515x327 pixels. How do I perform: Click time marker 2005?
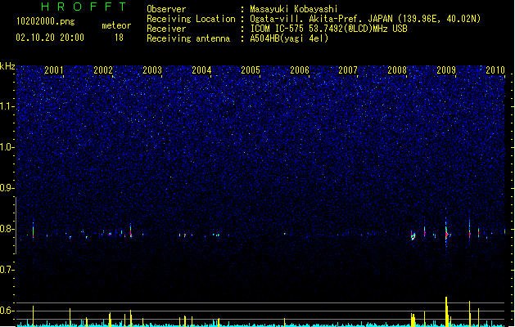click(x=251, y=70)
